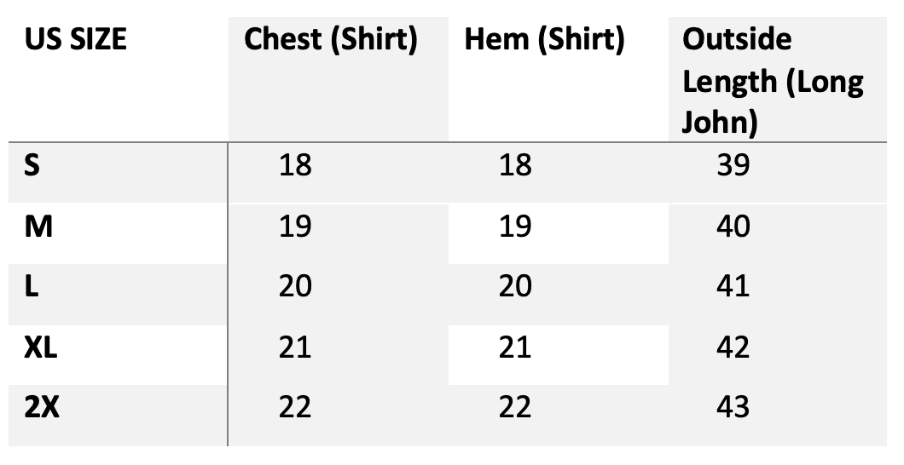Click chest value 18 for size S
The image size is (904, 465).
point(295,165)
